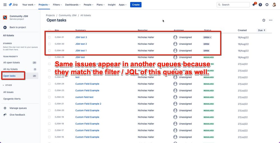Tick the checkbox for CJSM-29
Image resolution: width=280 pixels, height=143 pixels.
(49, 51)
